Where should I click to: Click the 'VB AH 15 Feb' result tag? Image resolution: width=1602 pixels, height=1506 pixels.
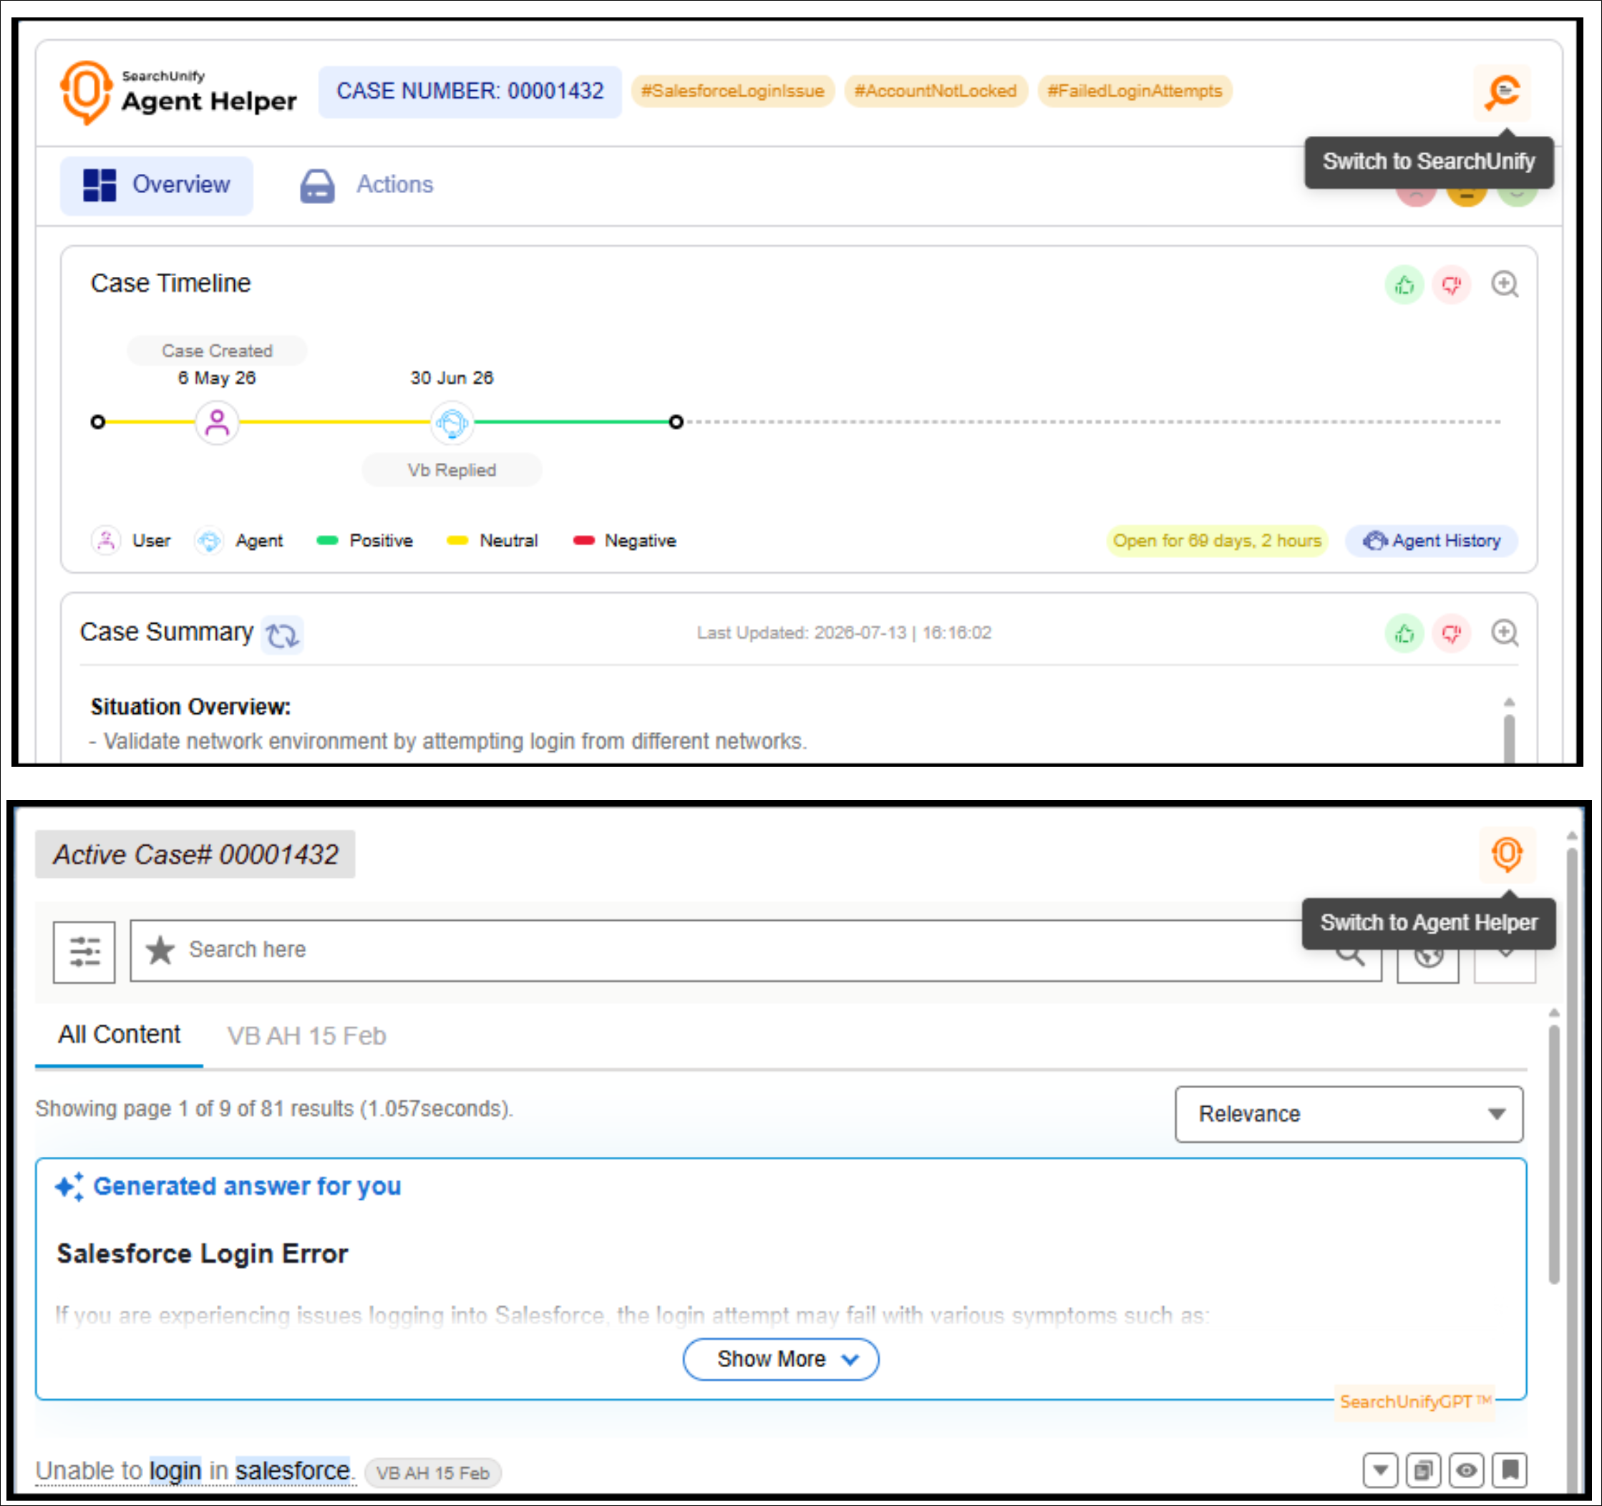[433, 1473]
